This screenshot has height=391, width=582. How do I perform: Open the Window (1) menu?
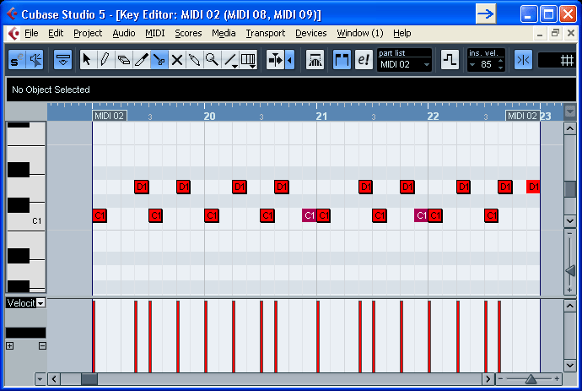point(359,33)
